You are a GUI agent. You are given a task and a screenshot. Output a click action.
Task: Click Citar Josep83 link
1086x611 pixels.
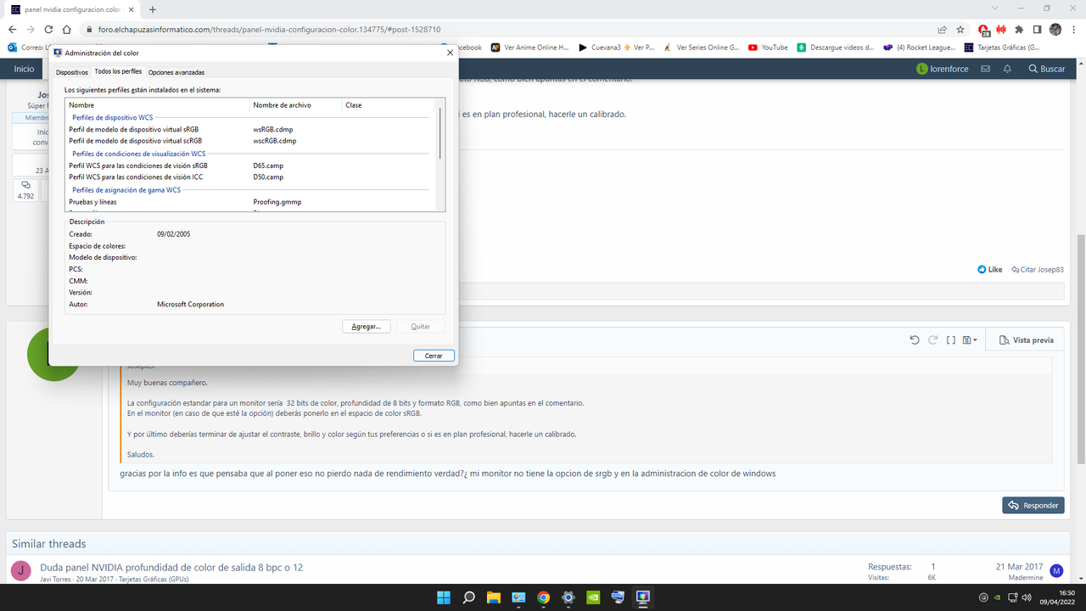point(1037,269)
